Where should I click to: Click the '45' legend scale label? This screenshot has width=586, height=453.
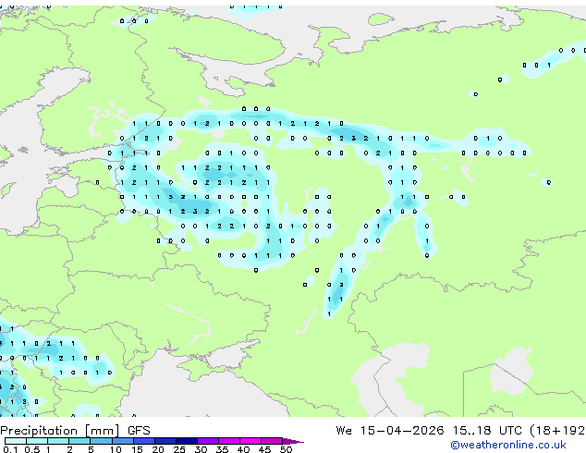tap(264, 449)
